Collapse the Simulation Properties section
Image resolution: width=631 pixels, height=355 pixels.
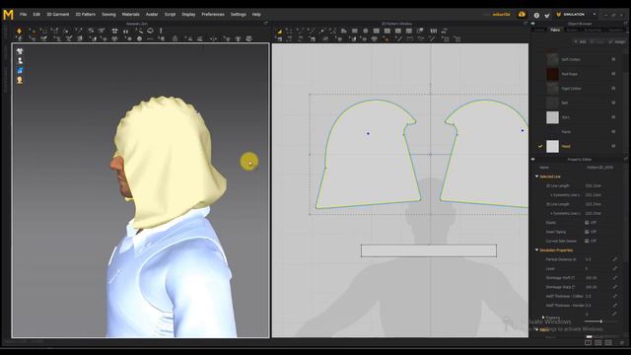click(536, 249)
